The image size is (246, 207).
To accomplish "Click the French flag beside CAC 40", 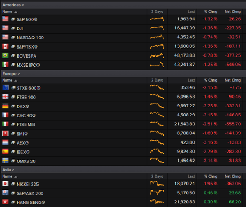I will coord(5,115).
